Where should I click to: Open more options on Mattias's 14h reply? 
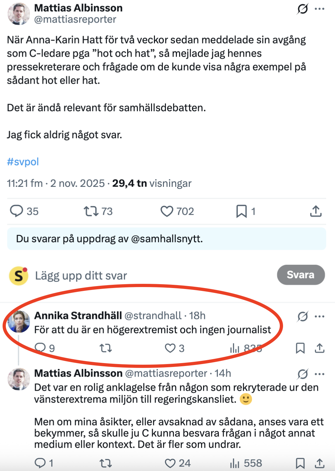tap(320, 374)
